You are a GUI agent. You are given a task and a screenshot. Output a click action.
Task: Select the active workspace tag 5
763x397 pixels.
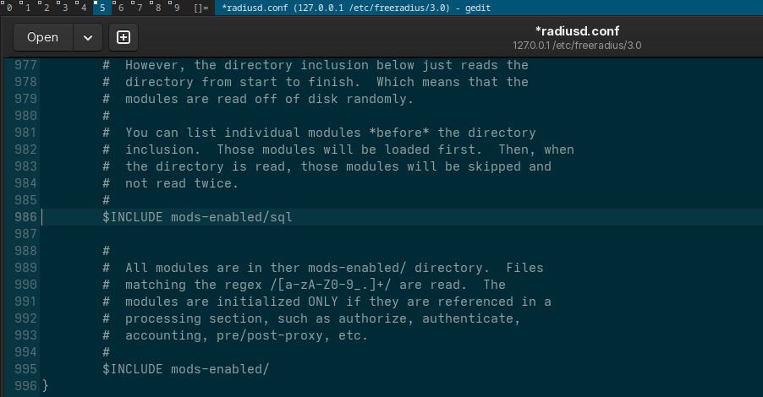click(102, 8)
